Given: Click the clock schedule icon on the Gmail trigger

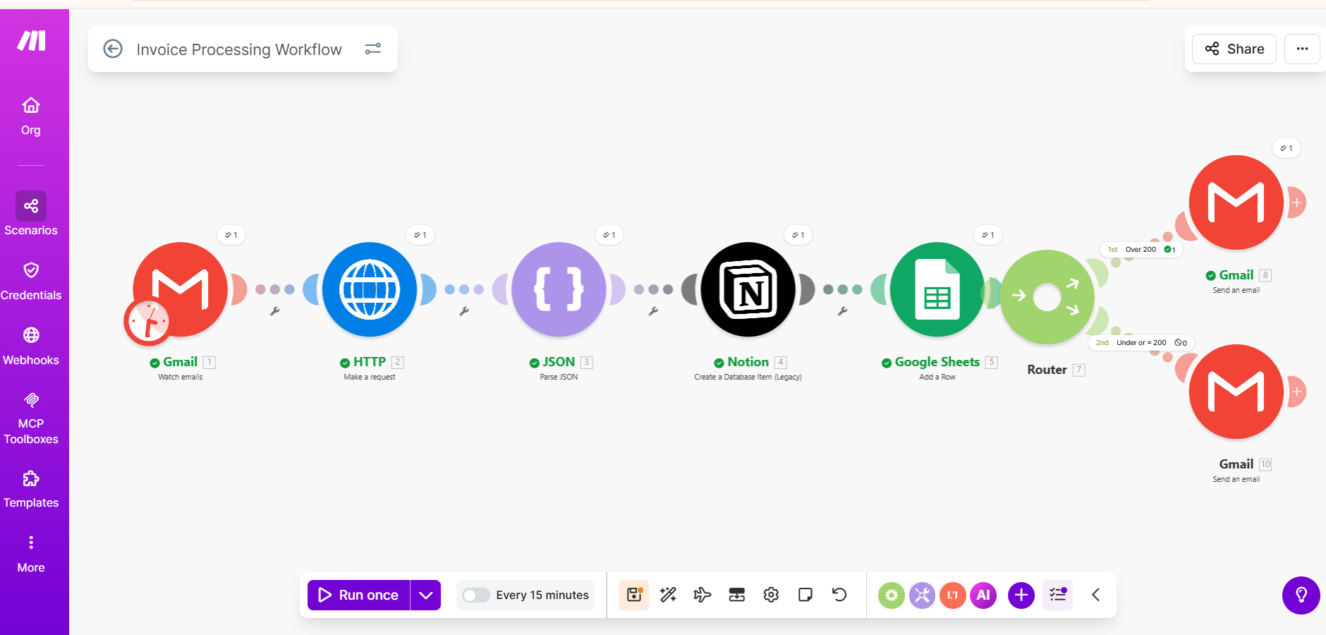Looking at the screenshot, I should [148, 322].
